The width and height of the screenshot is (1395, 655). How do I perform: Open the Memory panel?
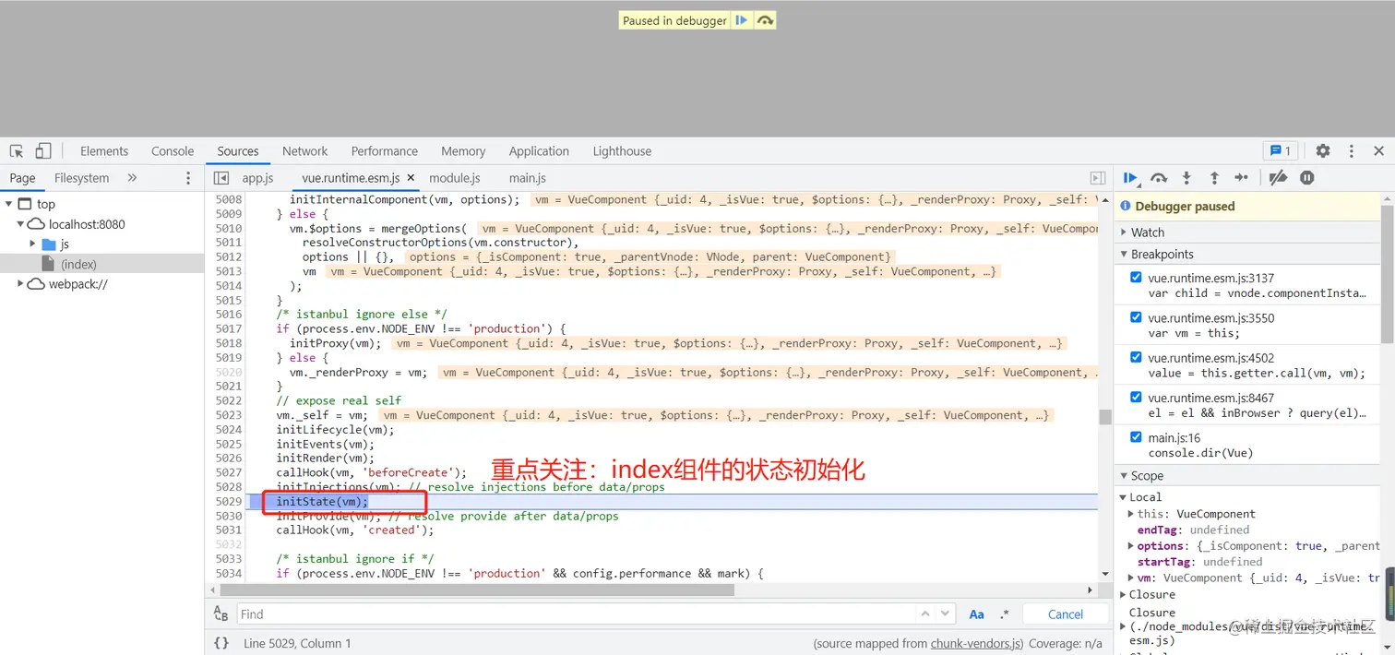tap(463, 151)
